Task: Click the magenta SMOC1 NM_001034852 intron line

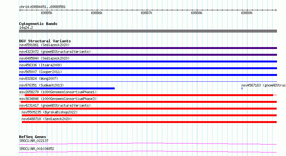Action: [x=148, y=152]
